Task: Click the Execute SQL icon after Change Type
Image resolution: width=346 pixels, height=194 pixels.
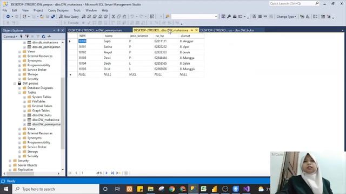Action: click(302, 17)
